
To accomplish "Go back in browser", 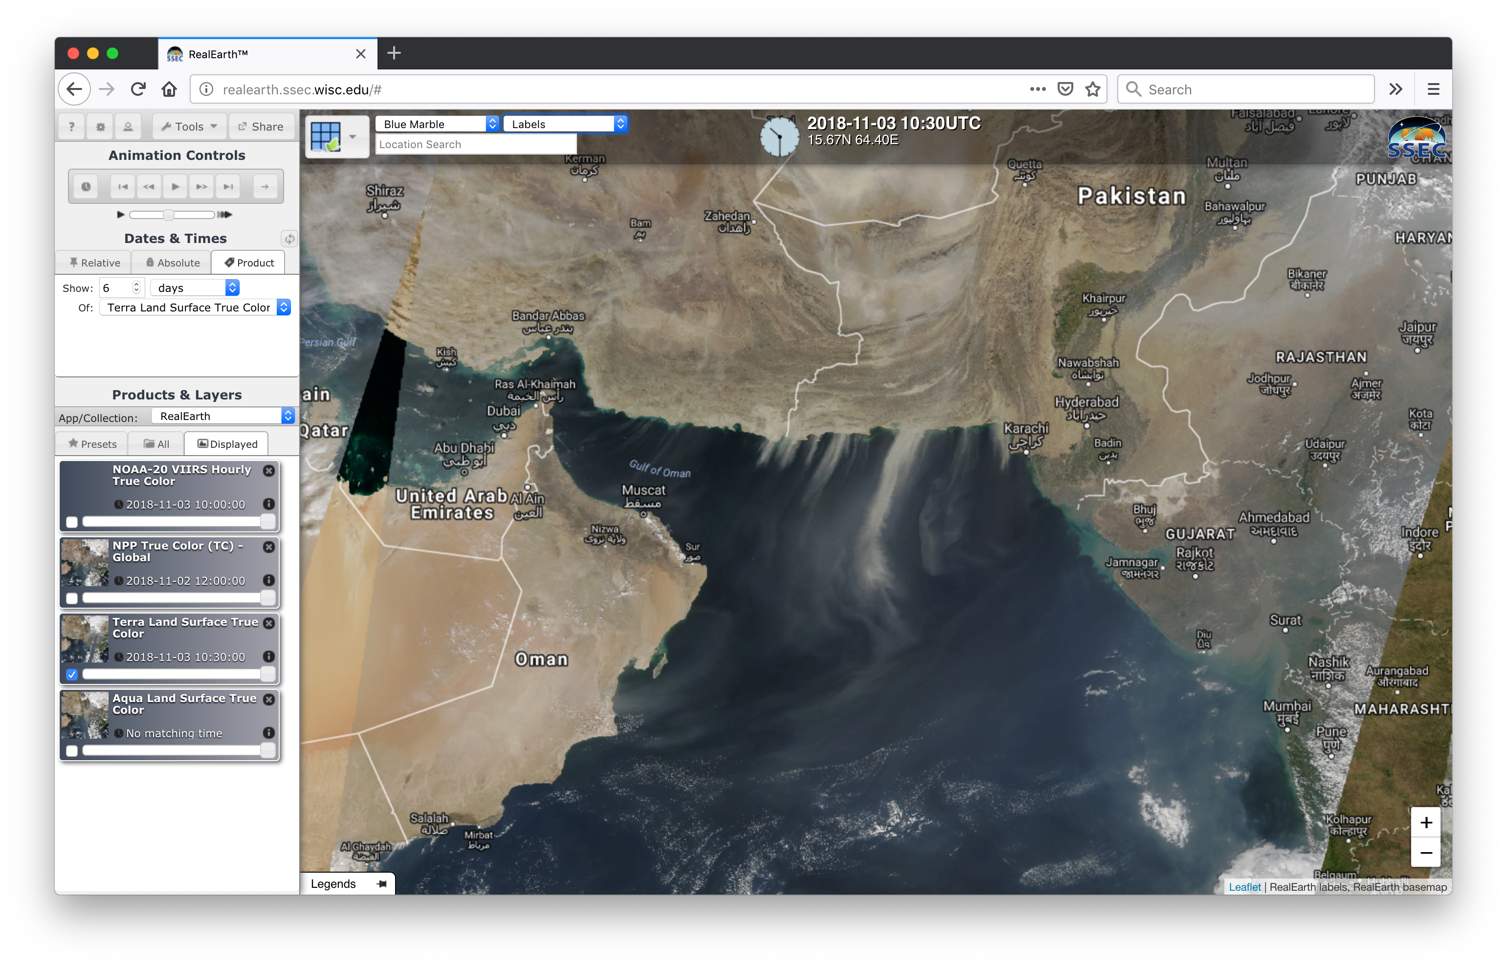I will tap(74, 89).
